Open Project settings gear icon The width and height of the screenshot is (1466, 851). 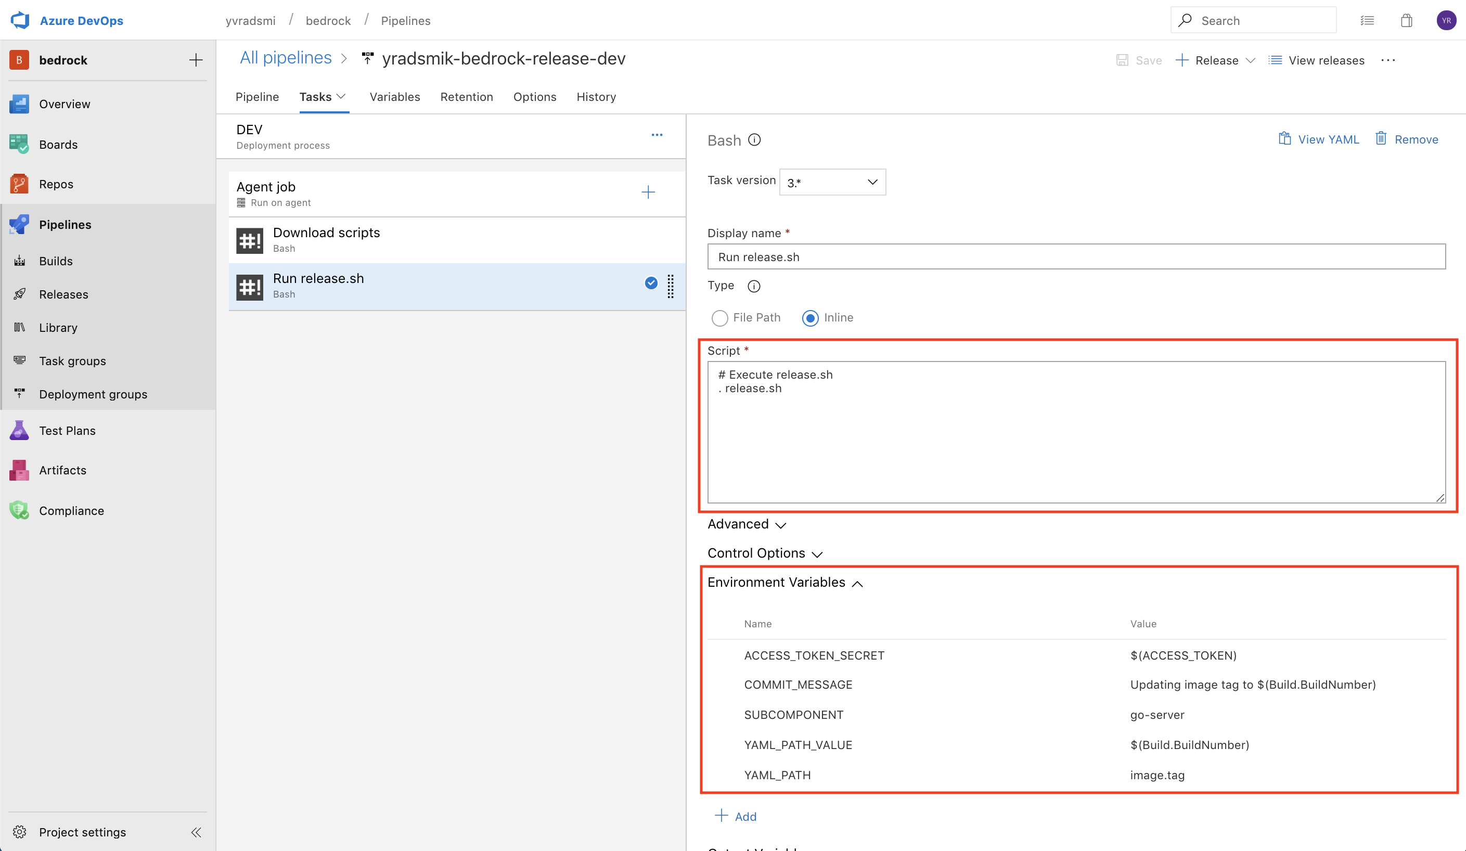20,832
